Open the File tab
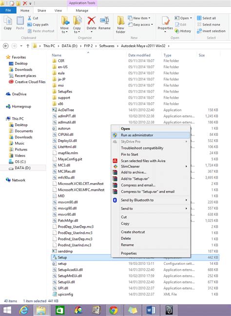Image resolution: width=231 pixels, height=316 pixels. (8, 10)
